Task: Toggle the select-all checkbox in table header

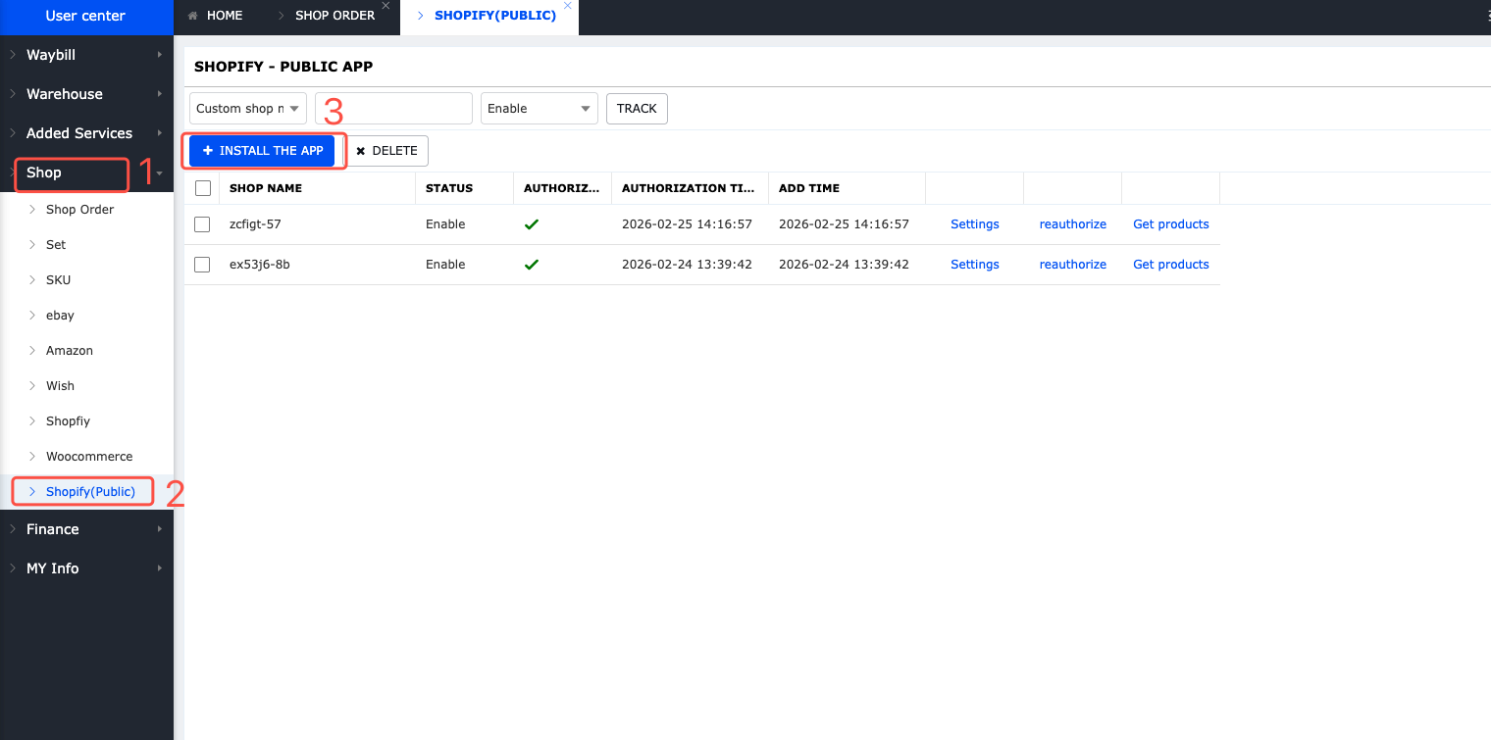Action: click(203, 188)
